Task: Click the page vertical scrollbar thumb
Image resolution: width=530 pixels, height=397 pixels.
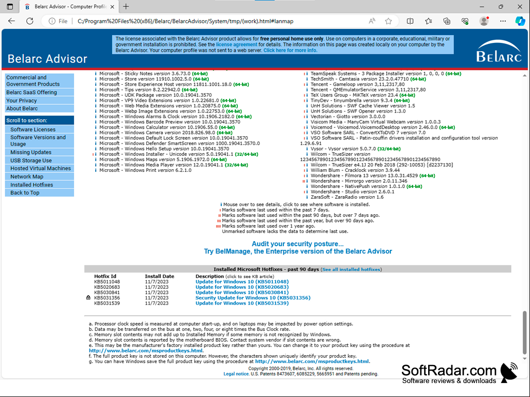Action: 525,332
